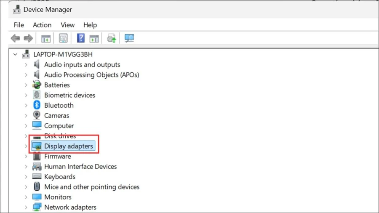Screen dimensions: 379x213
Task: Click the Mice and other pointing devices icon
Action: coord(37,186)
